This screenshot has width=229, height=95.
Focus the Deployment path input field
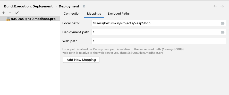pyautogui.click(x=159, y=32)
